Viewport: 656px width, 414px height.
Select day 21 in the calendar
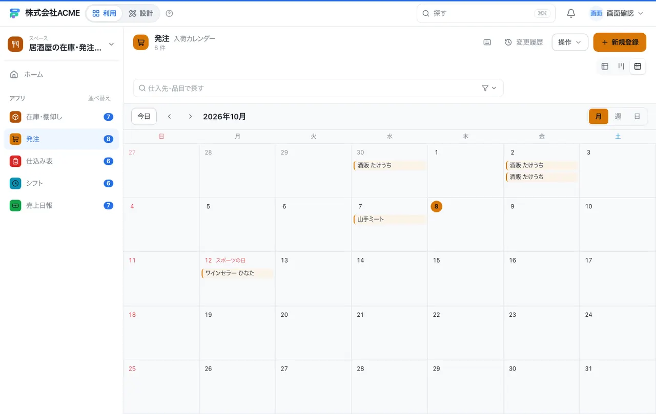(360, 315)
